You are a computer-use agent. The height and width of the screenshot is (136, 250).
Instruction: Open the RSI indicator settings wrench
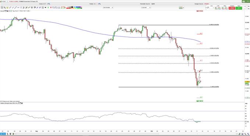pos(18,103)
